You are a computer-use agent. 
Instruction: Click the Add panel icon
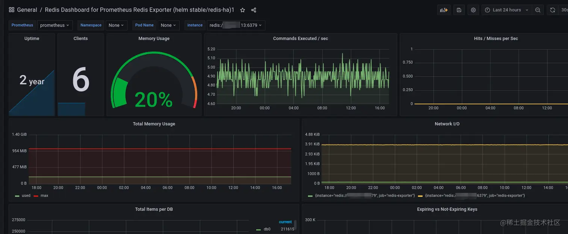(444, 10)
